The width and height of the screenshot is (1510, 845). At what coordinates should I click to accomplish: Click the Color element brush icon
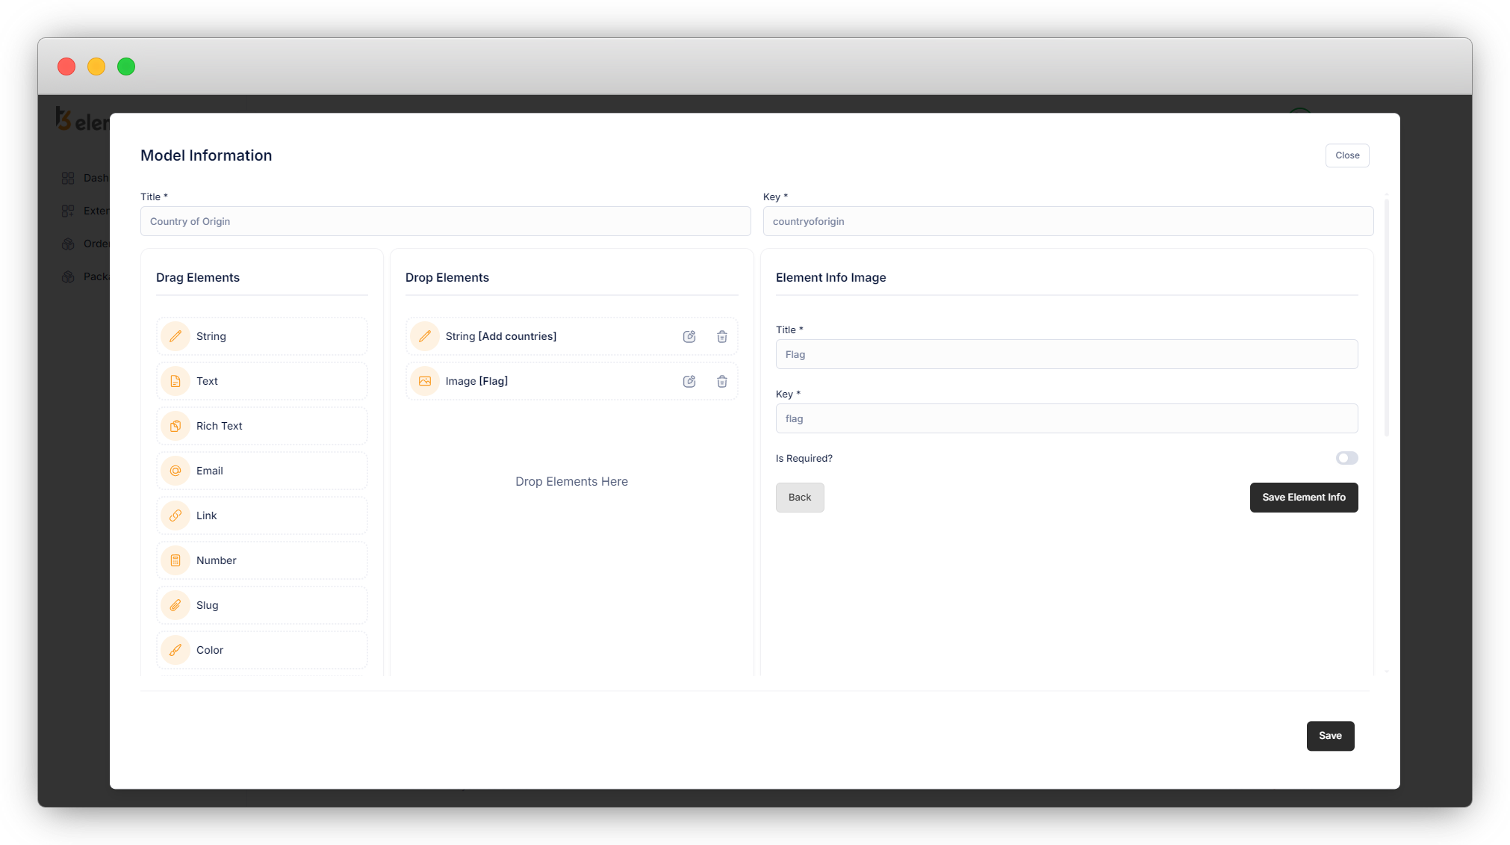click(x=175, y=650)
